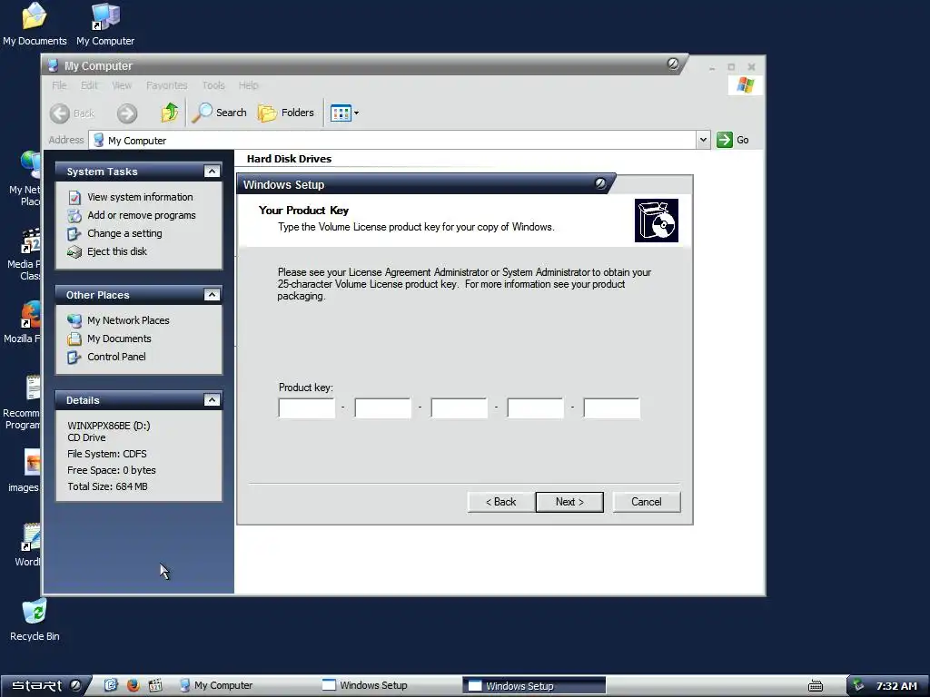
Task: Open My Documents in Other Places
Action: point(119,339)
